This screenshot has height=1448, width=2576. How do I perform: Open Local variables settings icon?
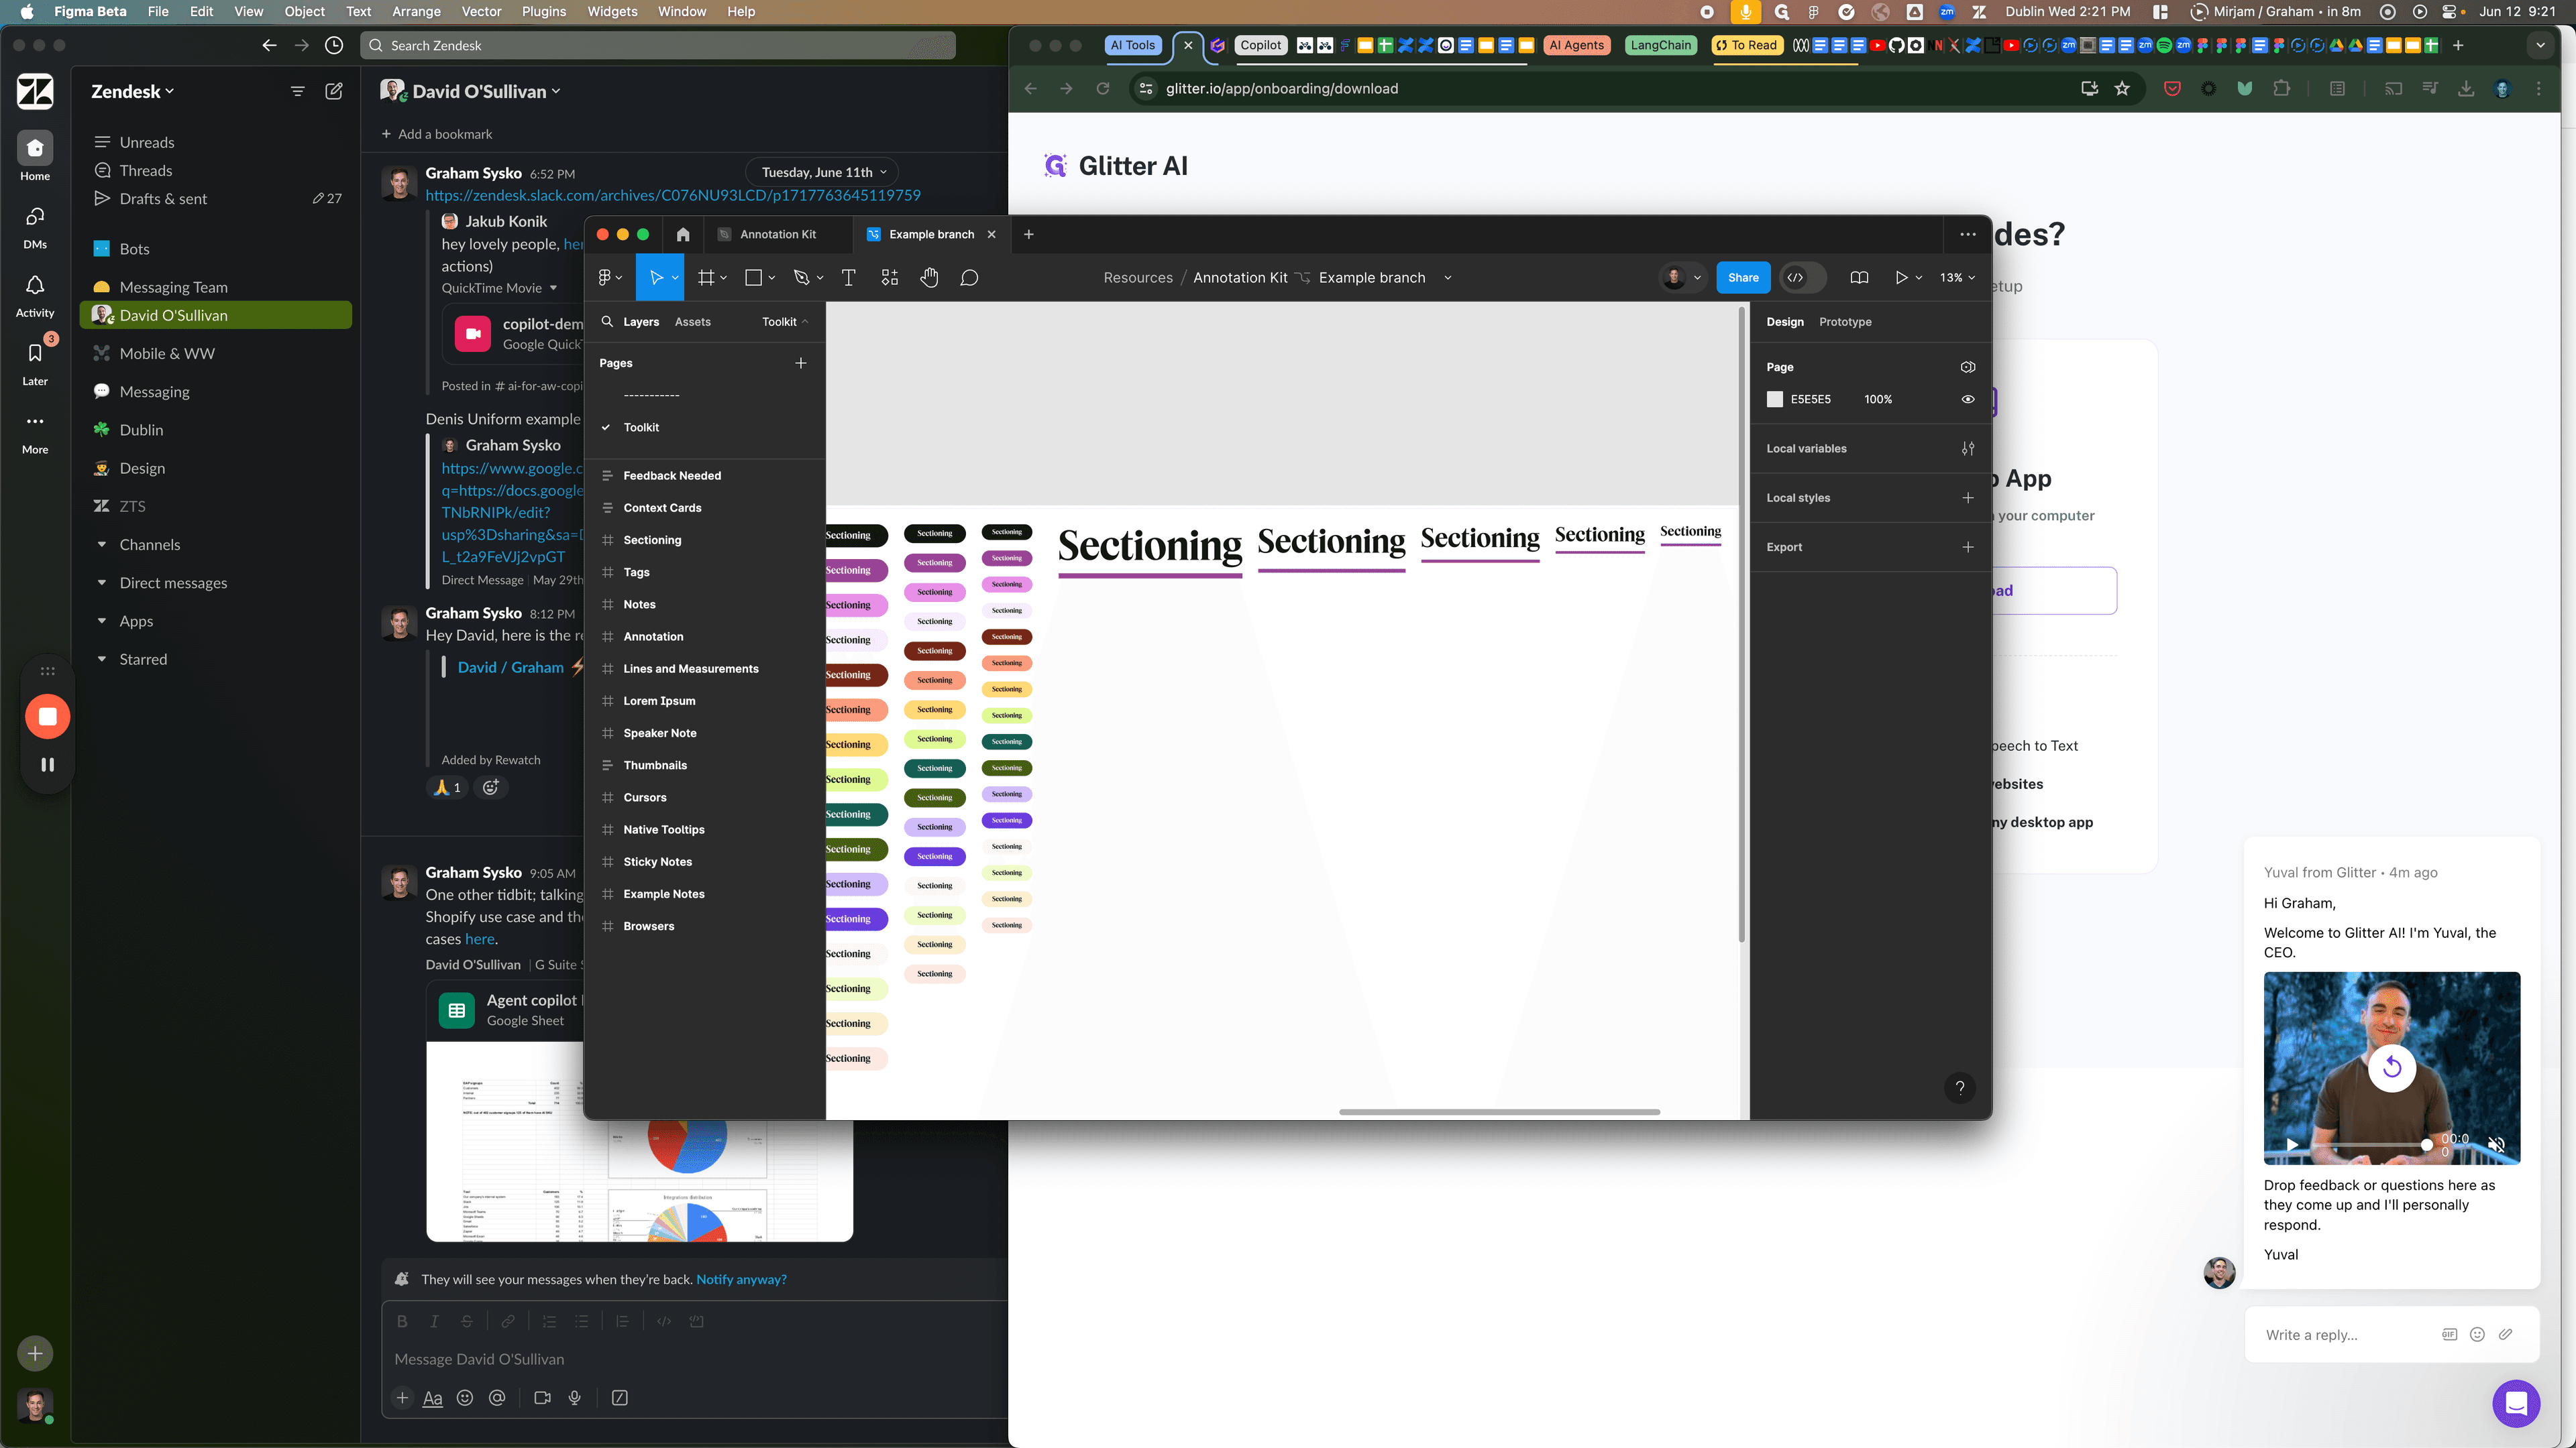coord(1967,448)
